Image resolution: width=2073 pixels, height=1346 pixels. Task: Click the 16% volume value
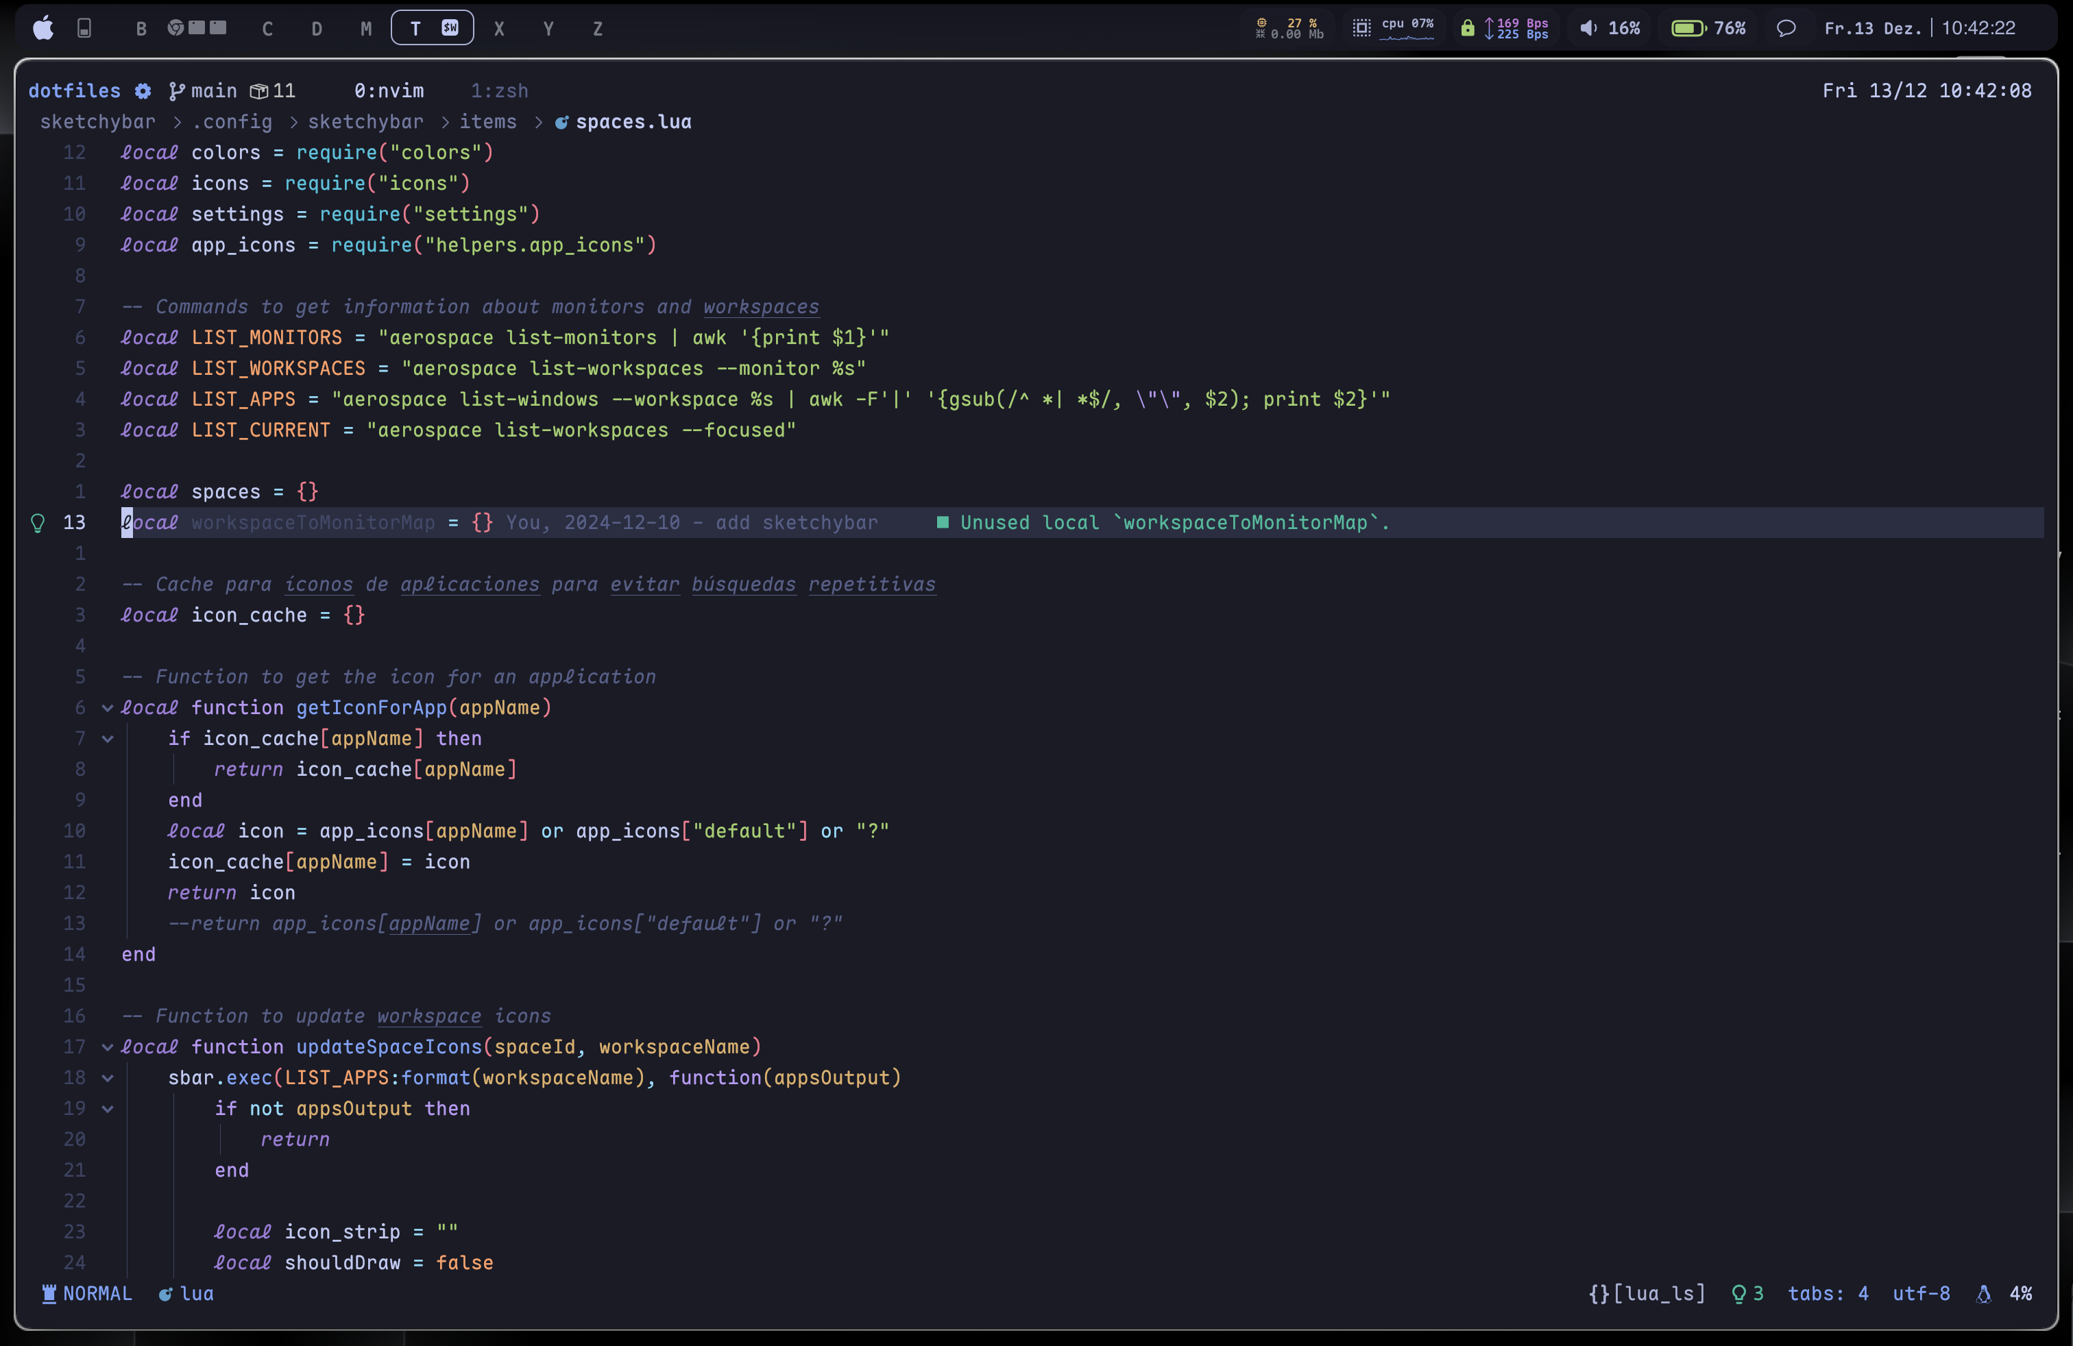(x=1623, y=28)
